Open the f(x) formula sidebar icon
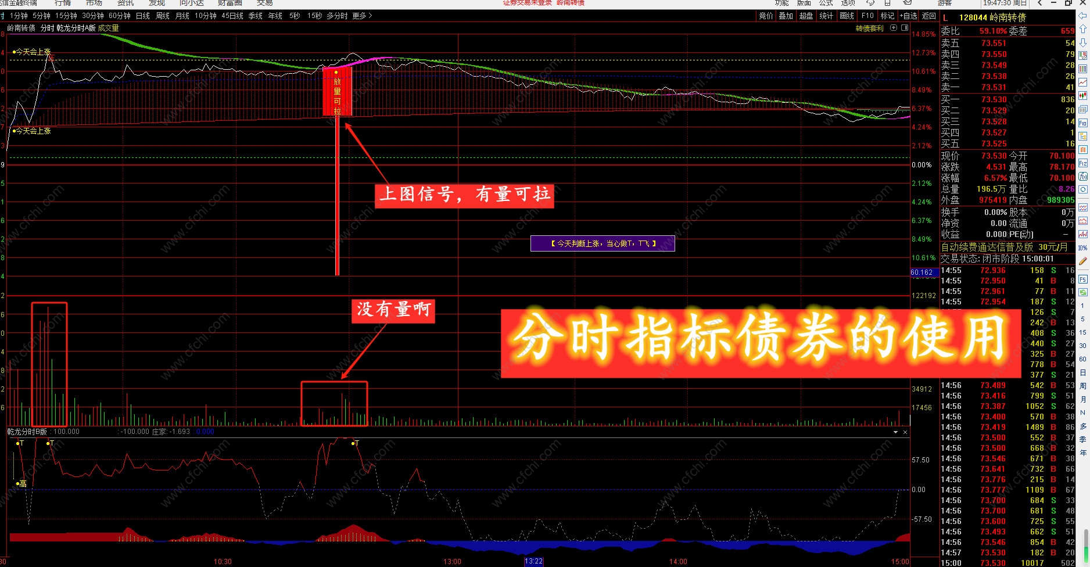Image resolution: width=1090 pixels, height=567 pixels. coord(1083,176)
